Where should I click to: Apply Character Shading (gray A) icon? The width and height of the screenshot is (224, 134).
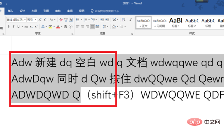point(66,26)
